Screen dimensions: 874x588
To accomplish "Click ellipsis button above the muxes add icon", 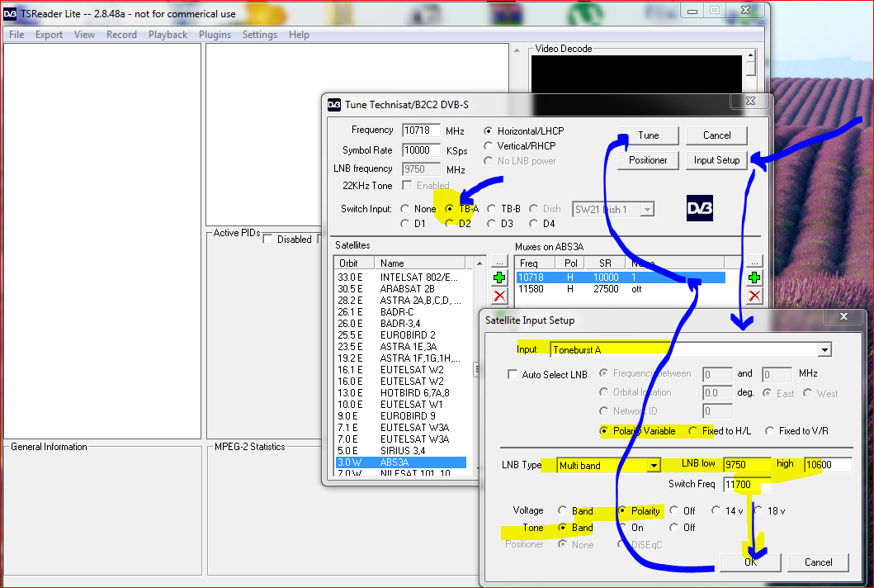I will pyautogui.click(x=754, y=262).
